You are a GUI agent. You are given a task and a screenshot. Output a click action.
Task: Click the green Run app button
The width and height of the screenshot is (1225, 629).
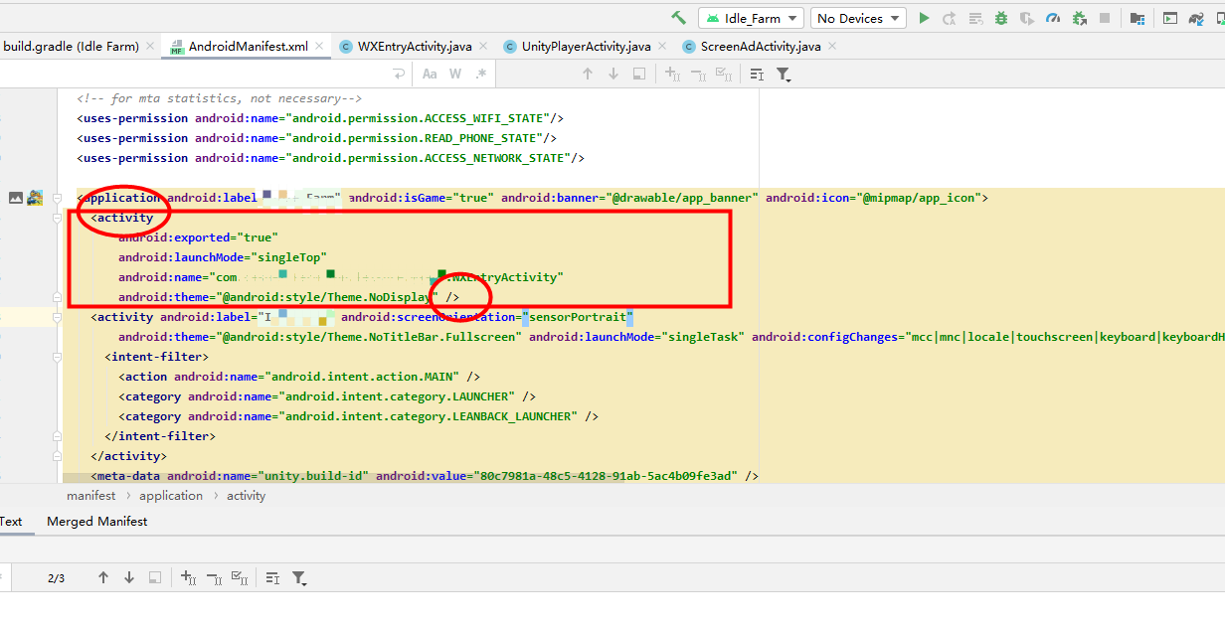(x=924, y=18)
